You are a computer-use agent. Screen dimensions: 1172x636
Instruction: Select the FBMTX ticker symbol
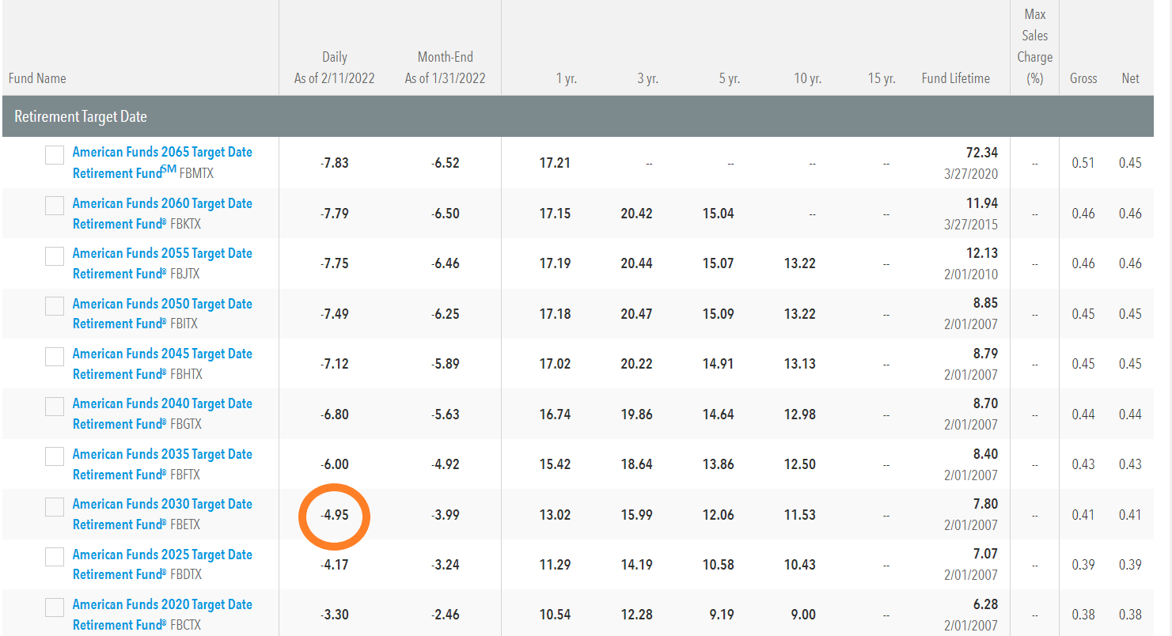pyautogui.click(x=196, y=173)
